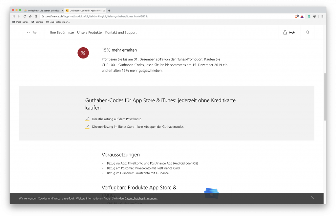This screenshot has width=336, height=217.
Task: Switch to the Preispirat tab
Action: tap(43, 11)
